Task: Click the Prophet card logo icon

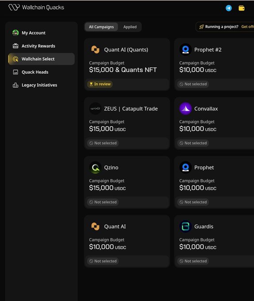Action: click(185, 168)
